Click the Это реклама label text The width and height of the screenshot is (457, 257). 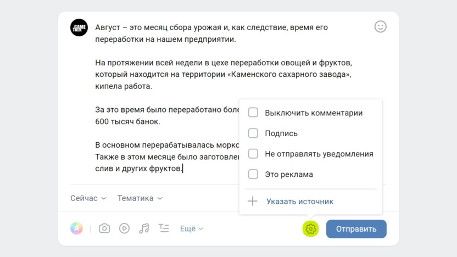coord(289,175)
